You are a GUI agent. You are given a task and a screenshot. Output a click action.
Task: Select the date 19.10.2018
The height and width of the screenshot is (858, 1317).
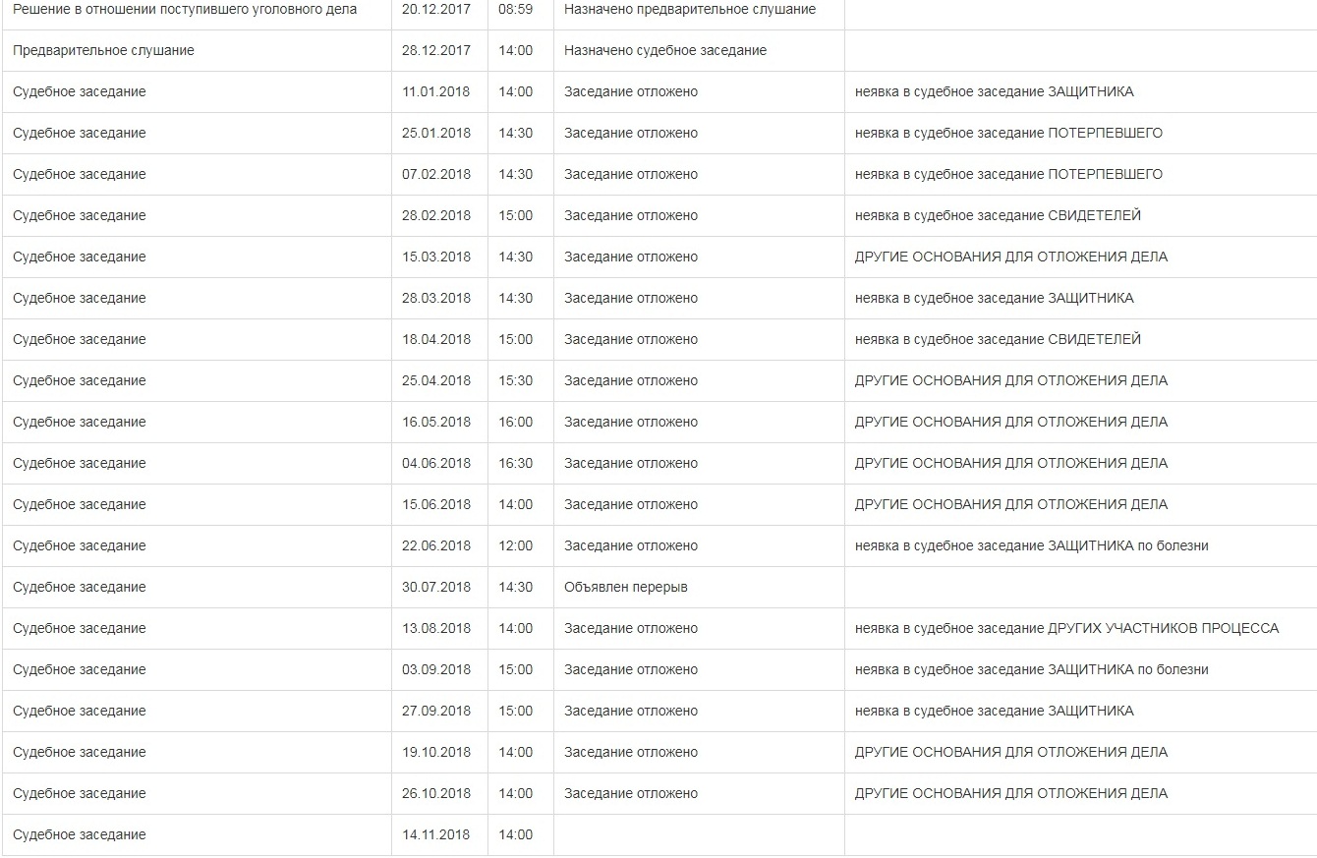click(436, 752)
